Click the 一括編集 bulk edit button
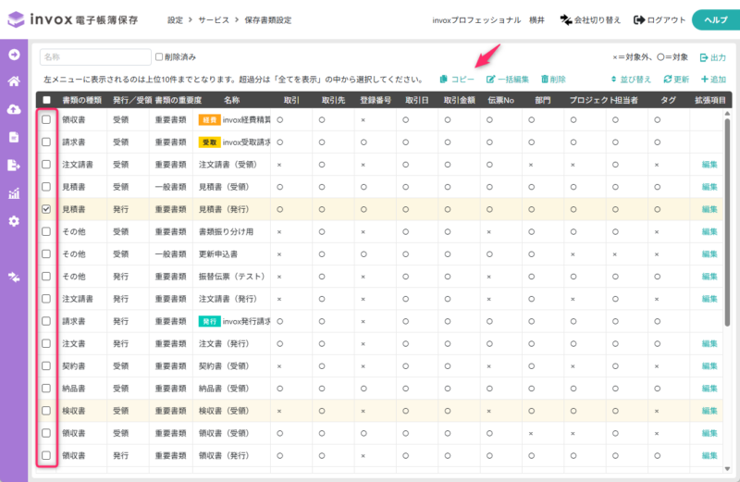 point(508,80)
